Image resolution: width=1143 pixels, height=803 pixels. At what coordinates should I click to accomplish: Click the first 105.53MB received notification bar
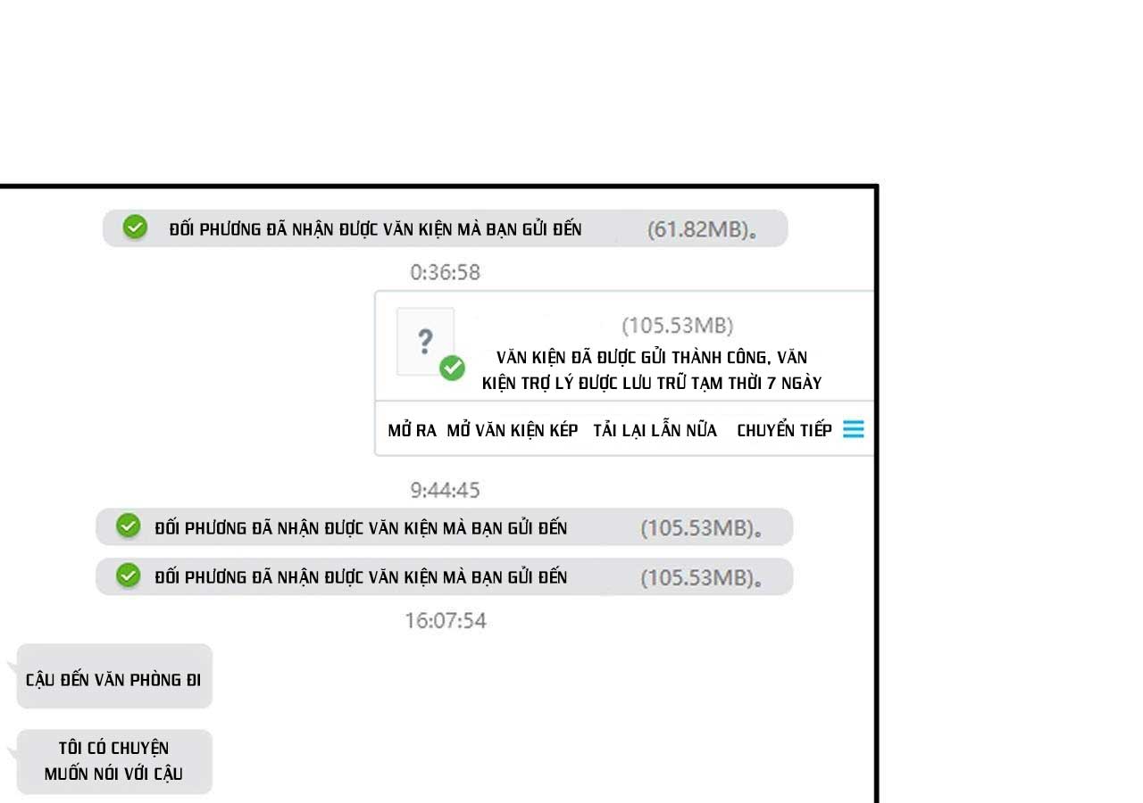point(444,527)
